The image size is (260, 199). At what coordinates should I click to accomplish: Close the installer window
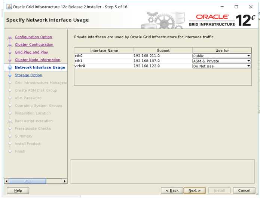[251, 7]
